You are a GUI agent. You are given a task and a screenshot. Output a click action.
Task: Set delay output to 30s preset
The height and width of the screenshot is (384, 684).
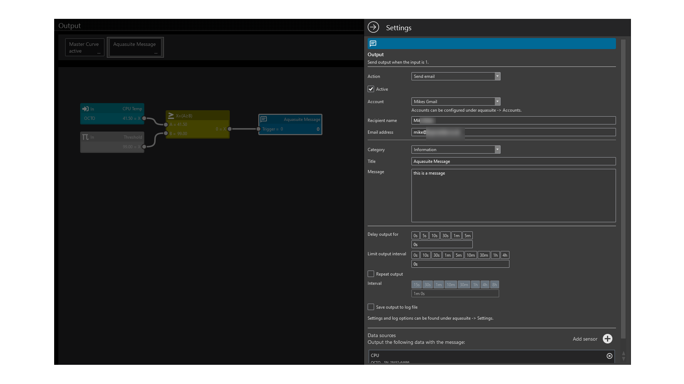point(445,236)
